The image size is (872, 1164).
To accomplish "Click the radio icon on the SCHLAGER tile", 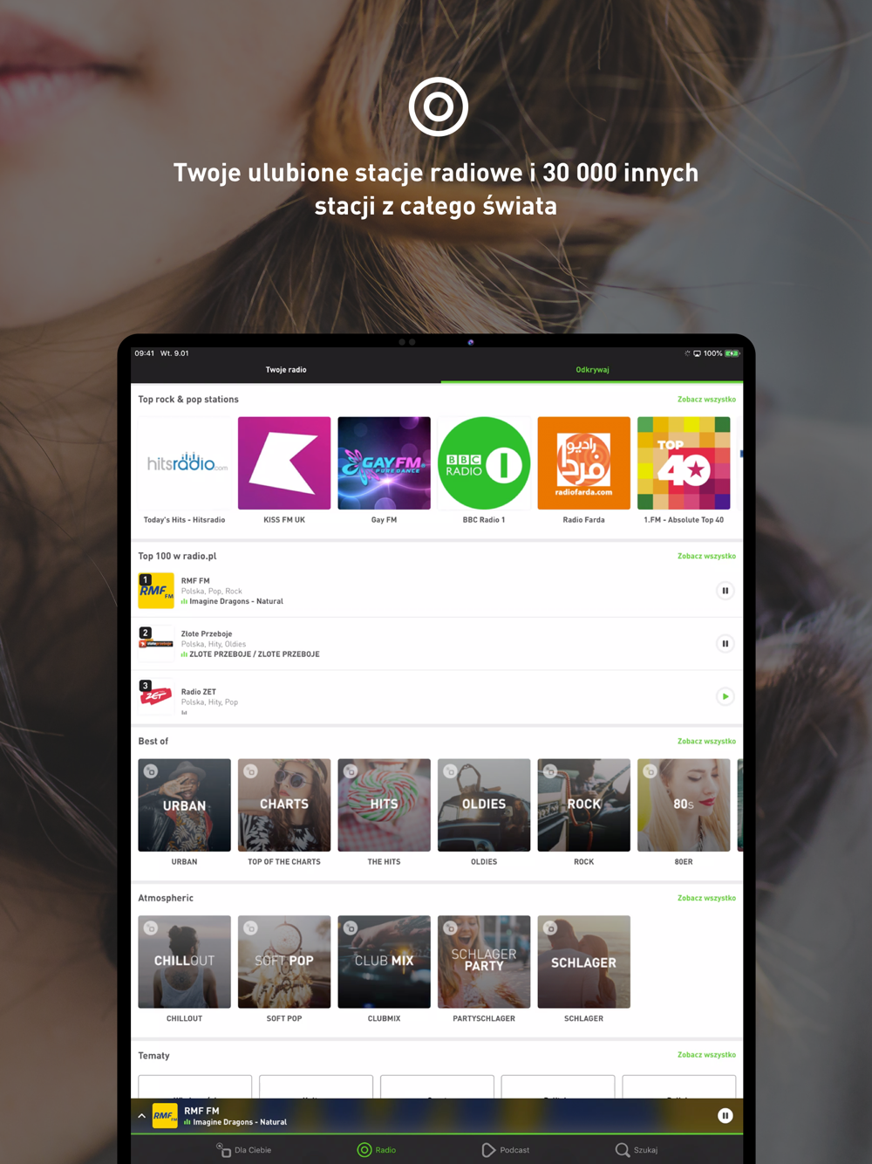I will coord(550,928).
